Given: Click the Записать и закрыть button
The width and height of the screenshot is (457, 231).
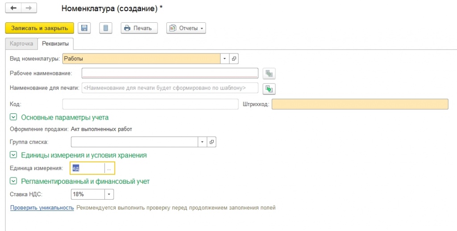Looking at the screenshot, I should [39, 28].
